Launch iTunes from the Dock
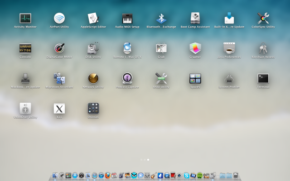290x181 pixels. (x=101, y=175)
